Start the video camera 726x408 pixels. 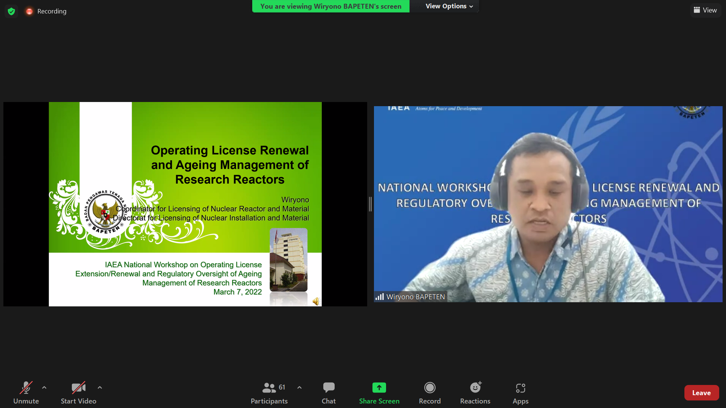tap(79, 393)
